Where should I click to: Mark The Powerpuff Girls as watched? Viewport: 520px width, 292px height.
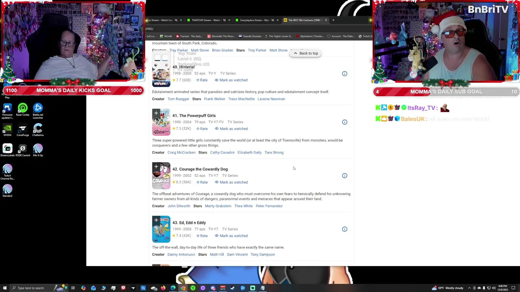pos(231,129)
